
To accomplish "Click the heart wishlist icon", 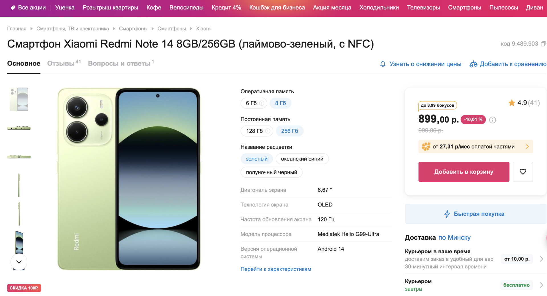I will click(x=523, y=172).
